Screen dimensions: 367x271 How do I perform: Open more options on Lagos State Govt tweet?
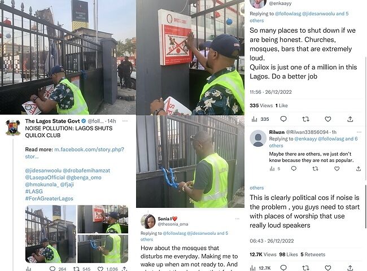(125, 121)
